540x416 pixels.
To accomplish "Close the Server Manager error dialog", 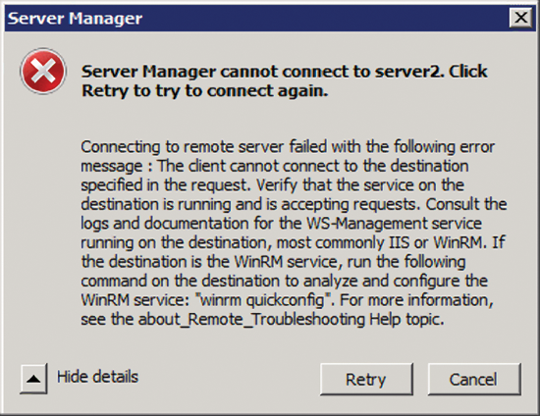I will tap(520, 18).
